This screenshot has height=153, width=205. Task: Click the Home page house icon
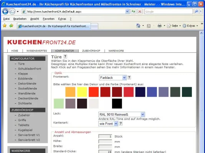(x=138, y=26)
